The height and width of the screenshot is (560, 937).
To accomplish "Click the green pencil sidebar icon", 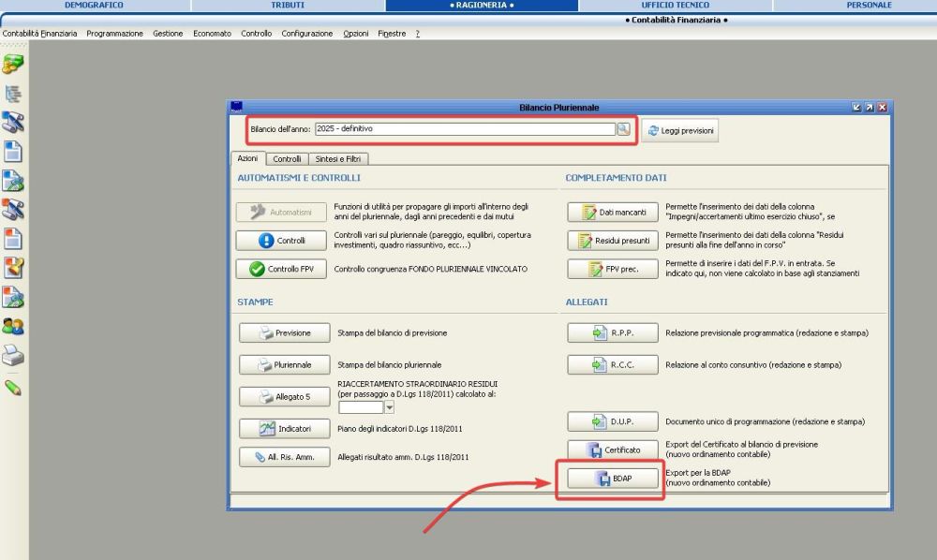I will pos(13,388).
